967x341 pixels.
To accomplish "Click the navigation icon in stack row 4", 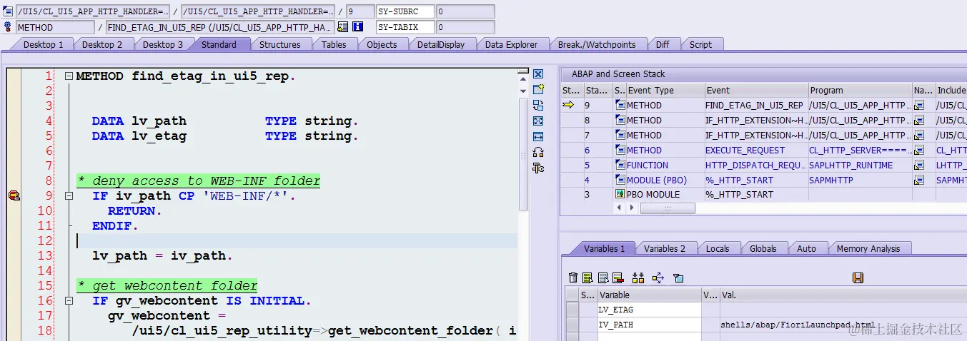I will pos(919,180).
